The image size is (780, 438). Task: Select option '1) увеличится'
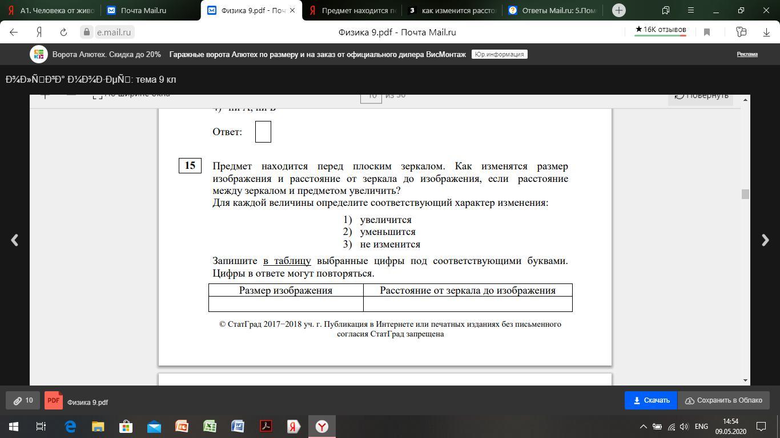pyautogui.click(x=377, y=220)
